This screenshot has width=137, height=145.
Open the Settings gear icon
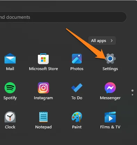110,59
